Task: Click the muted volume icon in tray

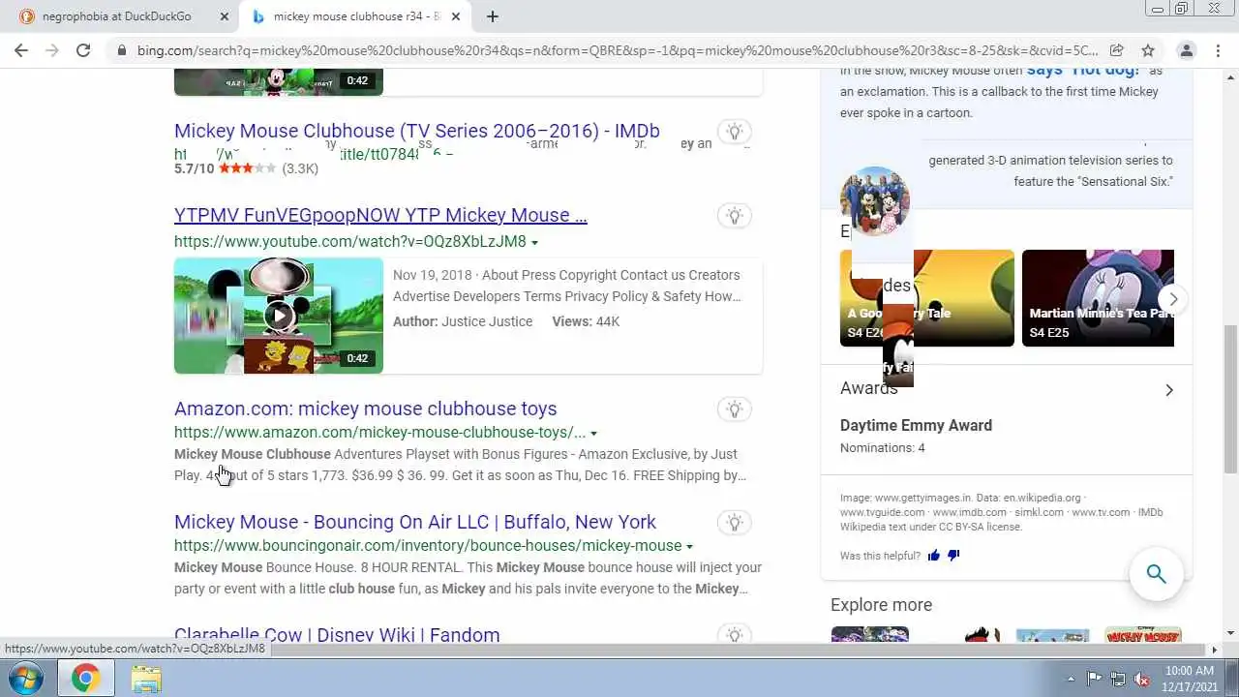Action: (1142, 679)
